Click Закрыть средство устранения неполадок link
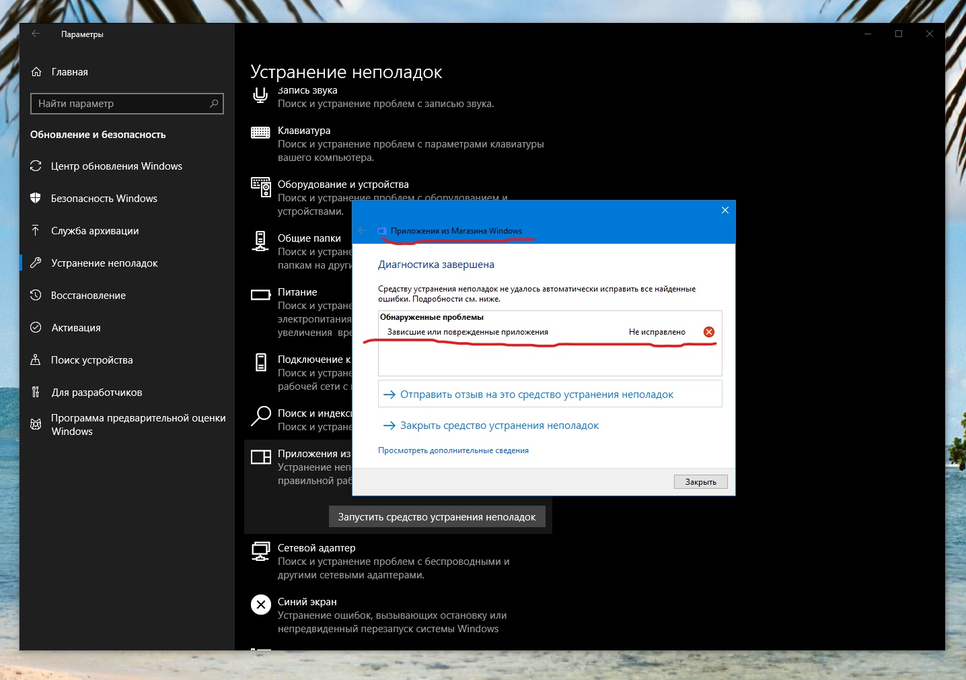Image resolution: width=966 pixels, height=680 pixels. (499, 426)
